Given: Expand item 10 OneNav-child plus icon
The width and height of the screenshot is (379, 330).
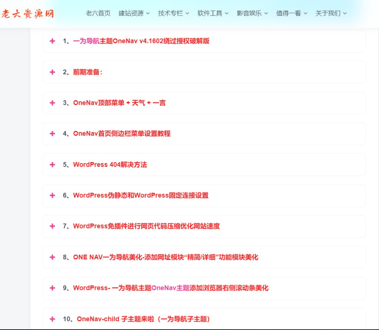Looking at the screenshot, I should 52,319.
